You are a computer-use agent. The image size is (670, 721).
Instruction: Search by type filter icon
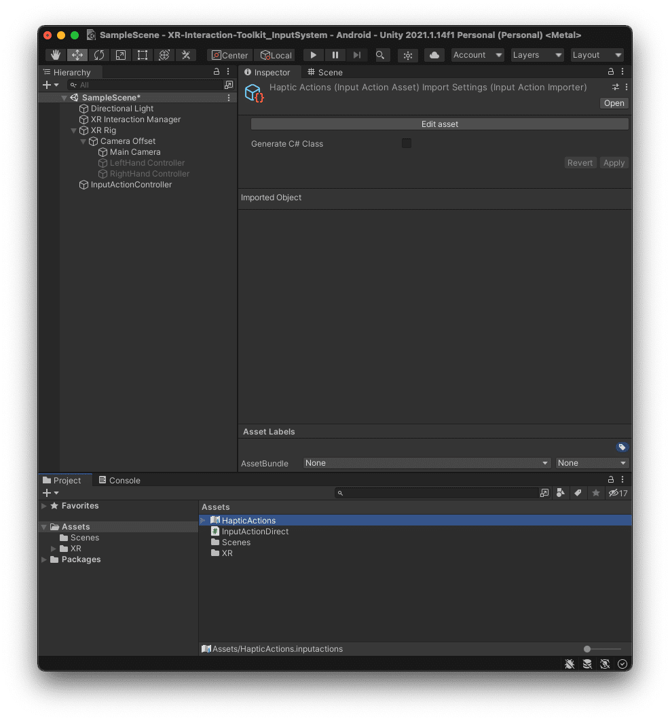pos(561,494)
